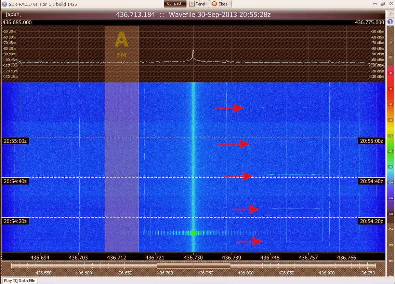Click the 436.950 label under the slider
Screen dimensions: 395x284
[367, 273]
